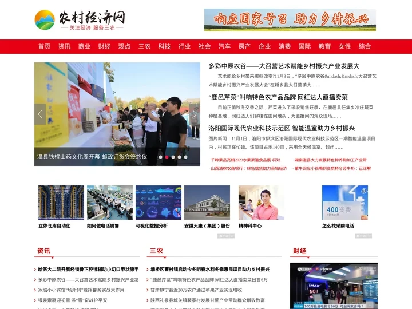Open 资讯 list item 多彩中原农谷
The width and height of the screenshot is (412, 309).
[88, 280]
